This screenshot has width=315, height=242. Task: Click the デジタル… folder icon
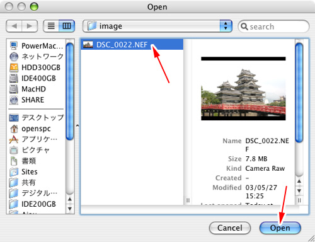(14, 193)
